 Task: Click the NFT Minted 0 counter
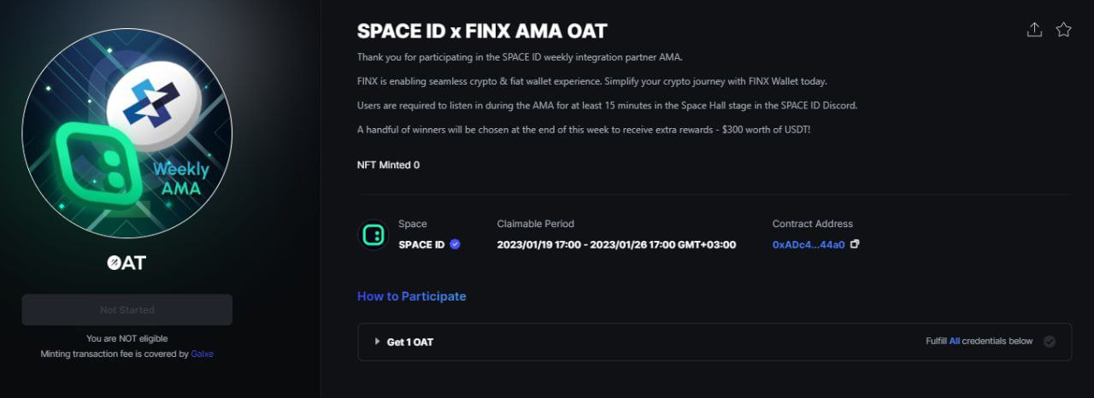(x=388, y=165)
